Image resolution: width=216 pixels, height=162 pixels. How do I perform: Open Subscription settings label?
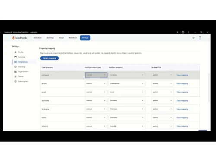click(23, 81)
